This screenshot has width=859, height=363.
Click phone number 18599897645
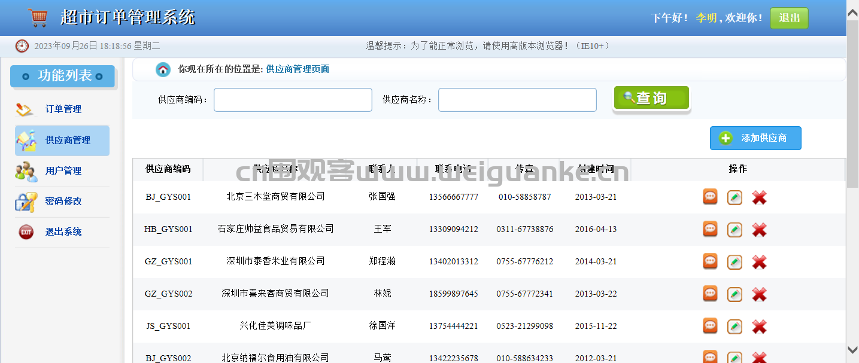(454, 294)
